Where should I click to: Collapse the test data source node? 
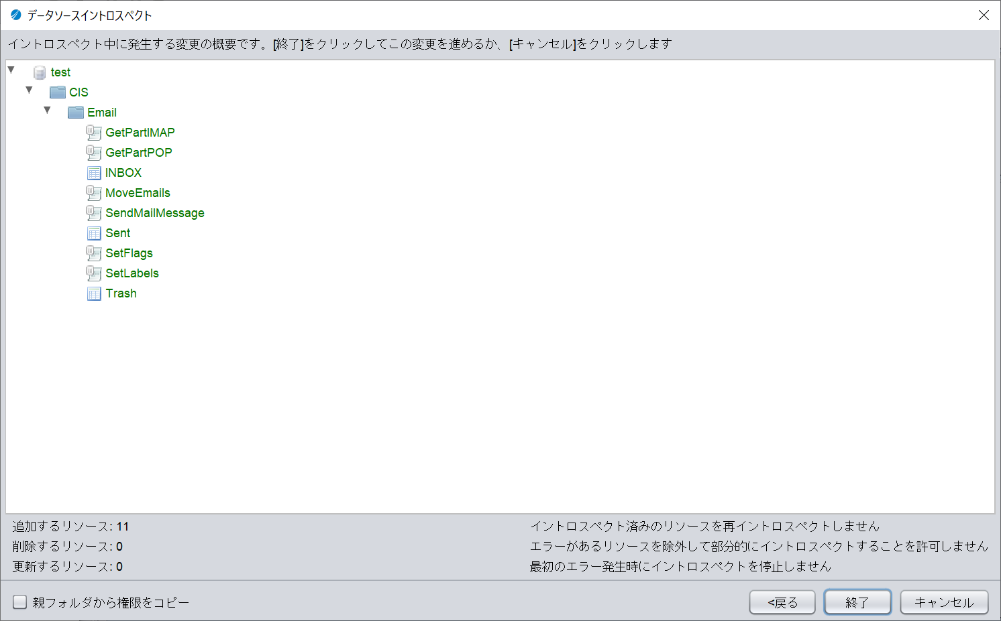[11, 70]
